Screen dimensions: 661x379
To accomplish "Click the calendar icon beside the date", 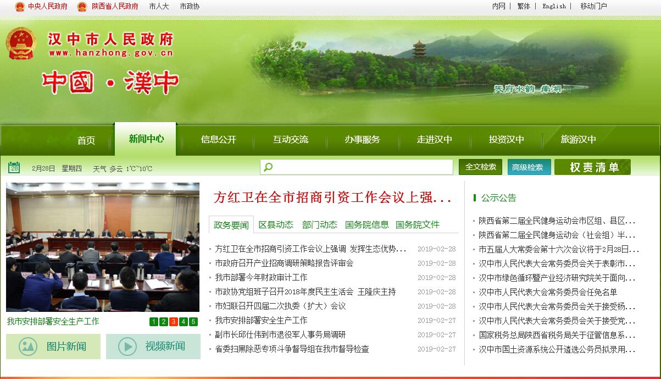I will click(x=14, y=168).
